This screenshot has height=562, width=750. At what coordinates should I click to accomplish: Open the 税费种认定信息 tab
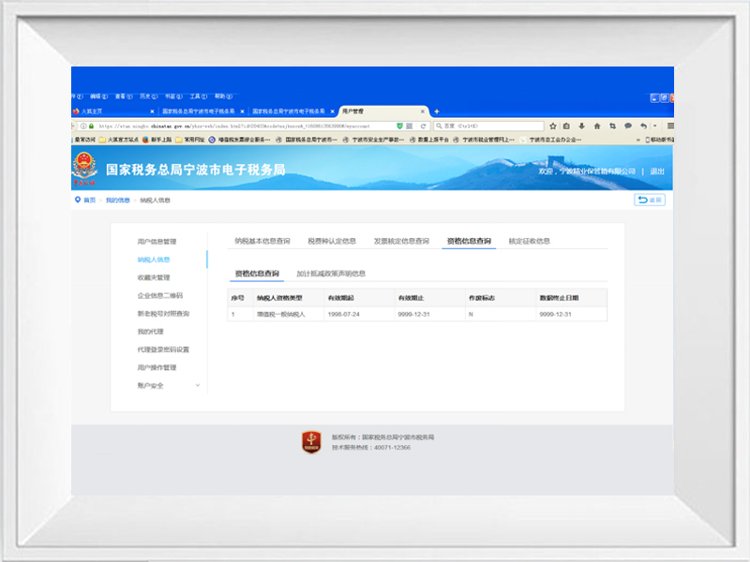click(x=332, y=241)
